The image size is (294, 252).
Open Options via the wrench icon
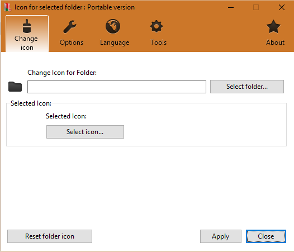[x=70, y=26]
